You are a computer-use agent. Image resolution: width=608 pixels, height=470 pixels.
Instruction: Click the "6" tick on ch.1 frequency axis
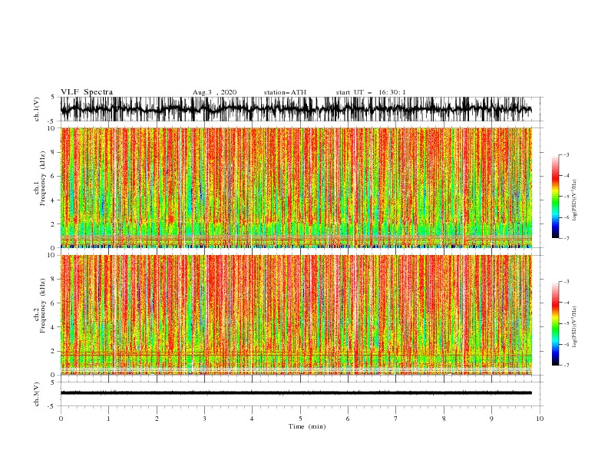[x=53, y=176]
